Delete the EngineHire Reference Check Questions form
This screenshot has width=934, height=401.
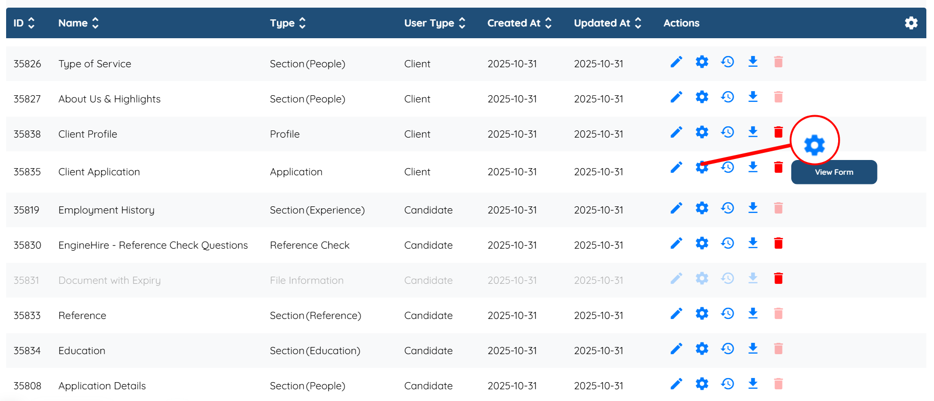[779, 243]
